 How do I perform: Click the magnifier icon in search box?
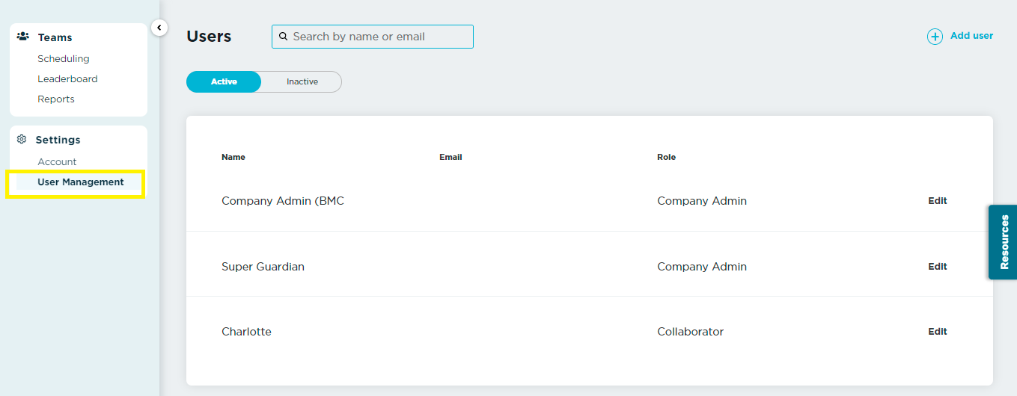pyautogui.click(x=284, y=37)
